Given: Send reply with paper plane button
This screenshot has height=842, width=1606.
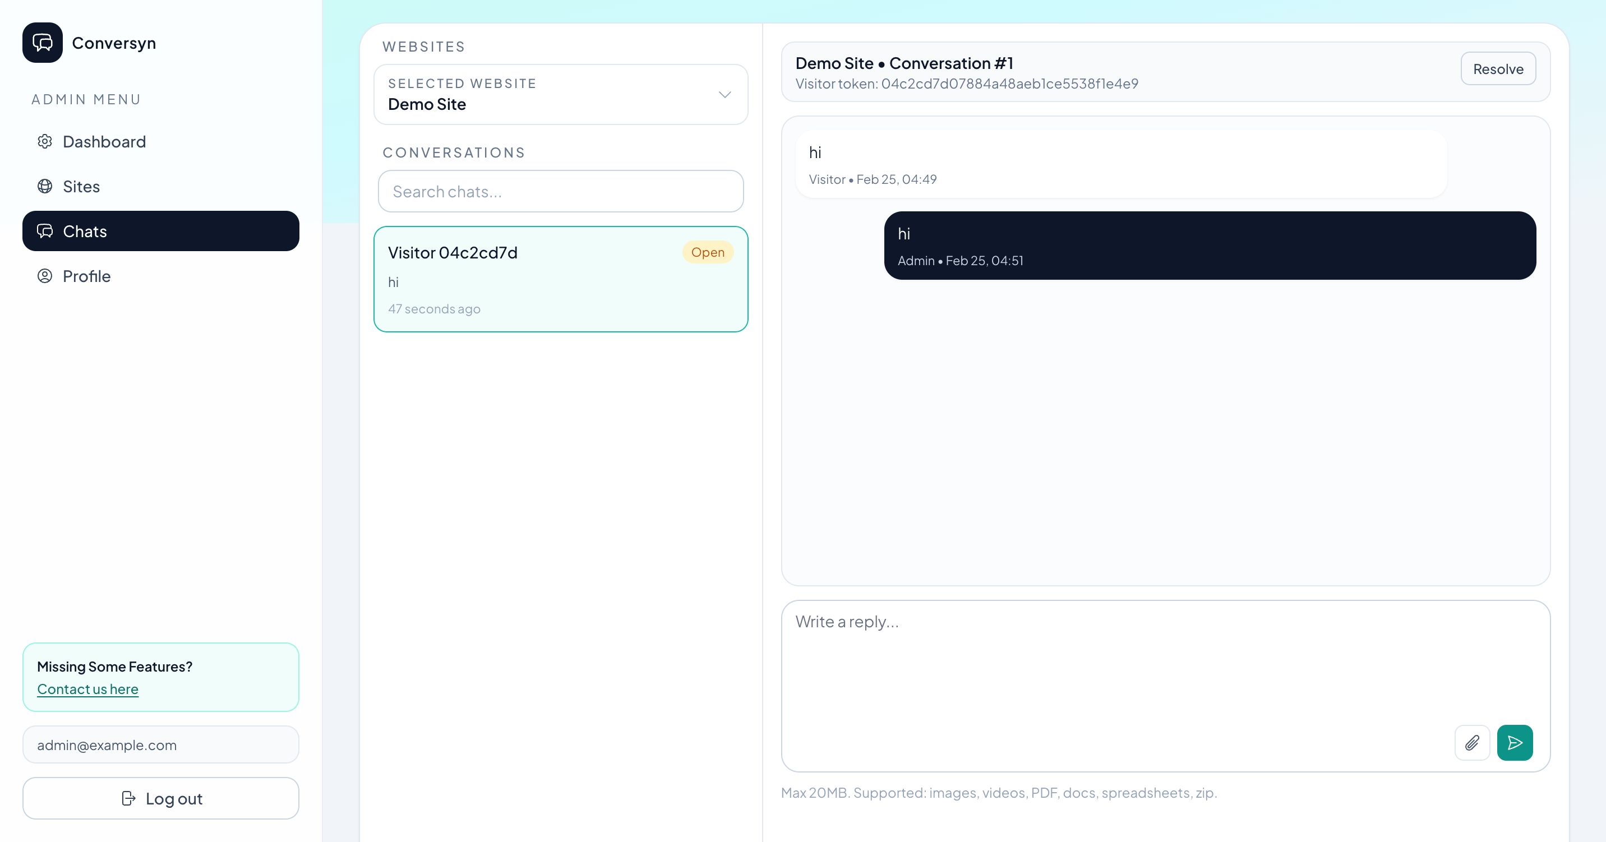Looking at the screenshot, I should [x=1515, y=742].
